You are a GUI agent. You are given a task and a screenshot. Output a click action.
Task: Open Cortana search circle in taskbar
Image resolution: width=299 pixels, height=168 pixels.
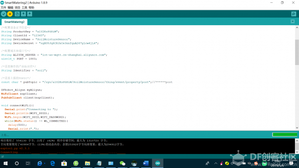[x=17, y=164]
